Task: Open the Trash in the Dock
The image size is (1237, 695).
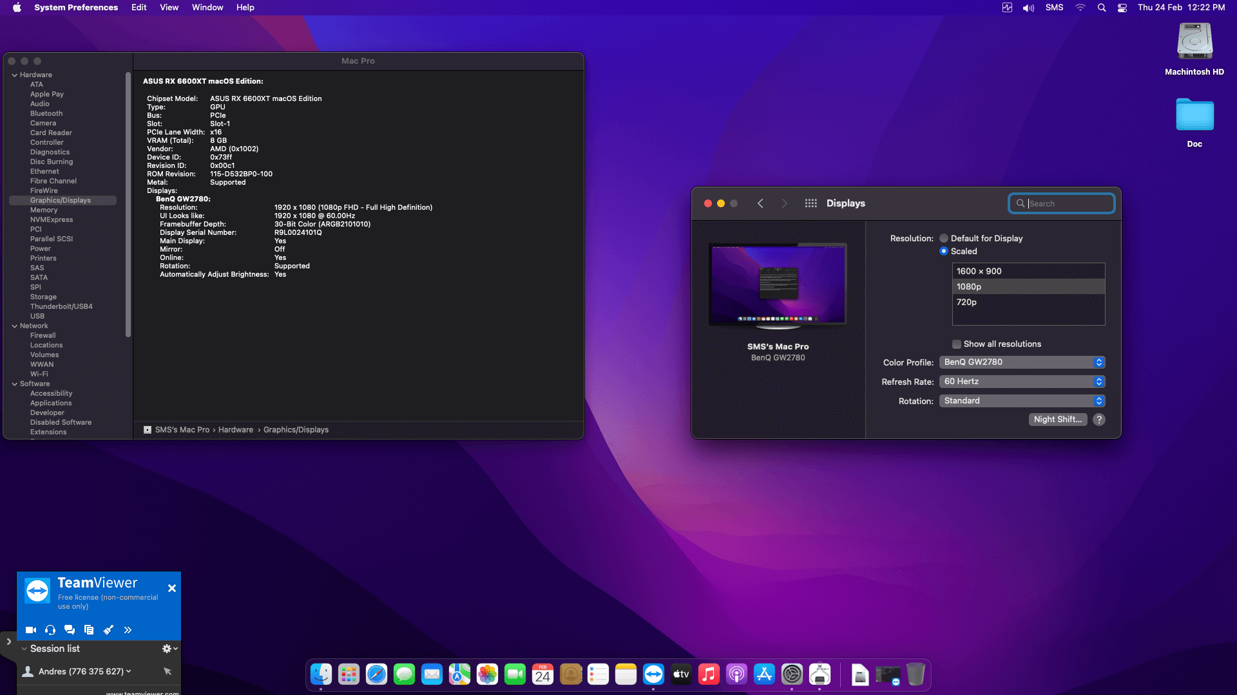Action: click(x=916, y=674)
